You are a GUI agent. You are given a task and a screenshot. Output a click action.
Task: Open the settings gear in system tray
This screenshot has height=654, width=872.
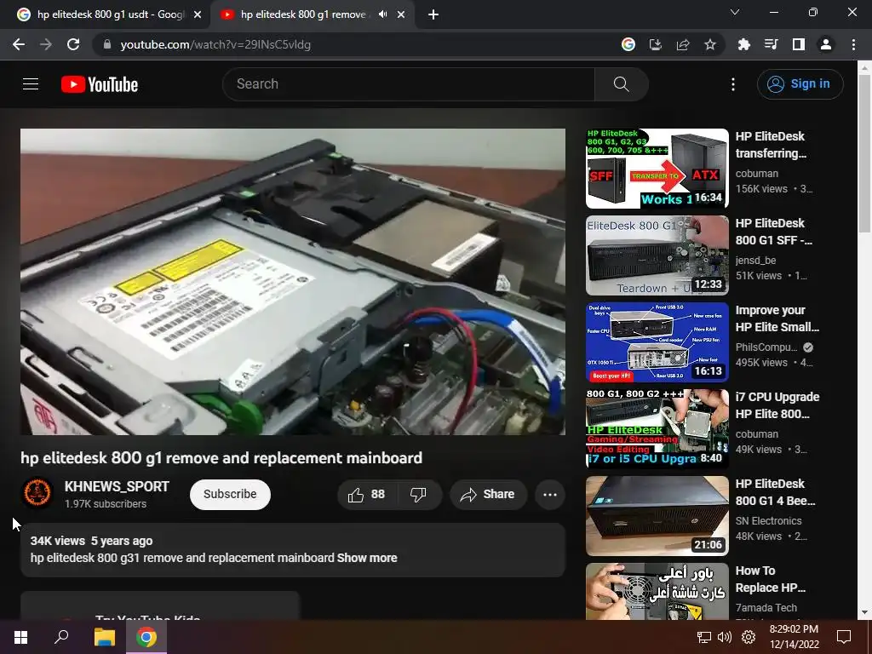[x=749, y=637]
